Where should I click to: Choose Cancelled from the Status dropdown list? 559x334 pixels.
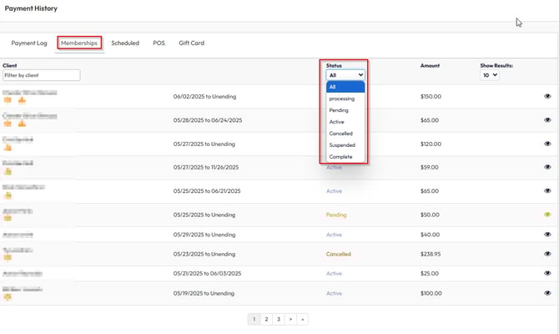340,134
